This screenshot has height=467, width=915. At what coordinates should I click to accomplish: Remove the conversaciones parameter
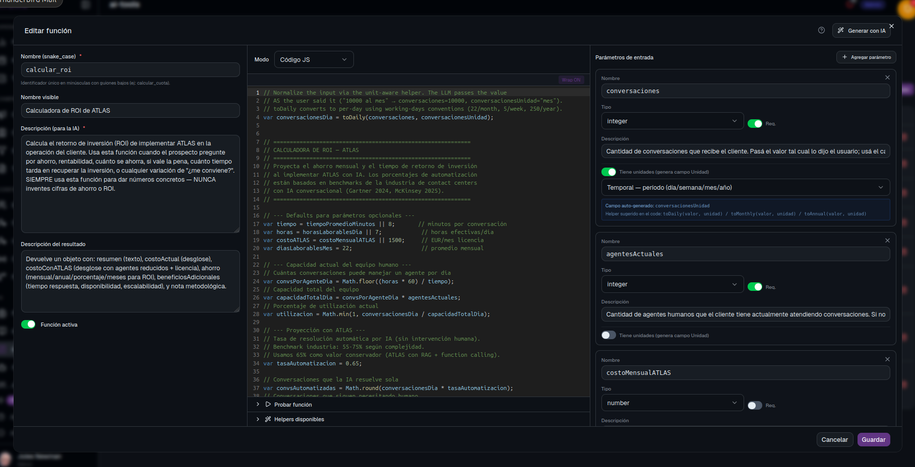click(x=887, y=77)
